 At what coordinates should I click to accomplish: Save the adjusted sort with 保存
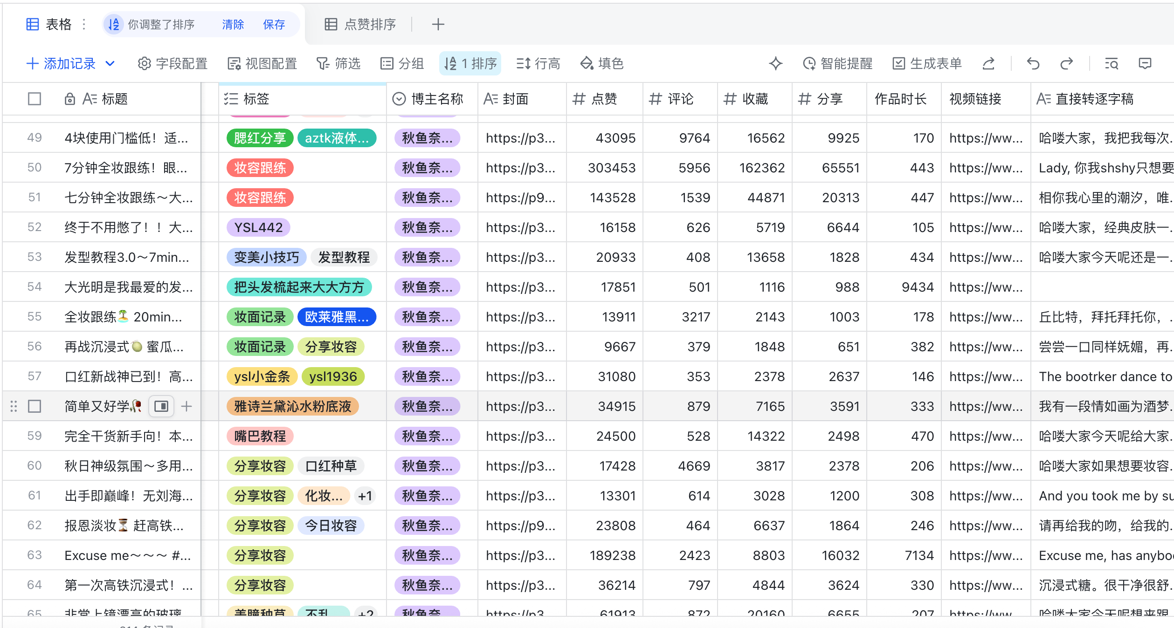[274, 24]
